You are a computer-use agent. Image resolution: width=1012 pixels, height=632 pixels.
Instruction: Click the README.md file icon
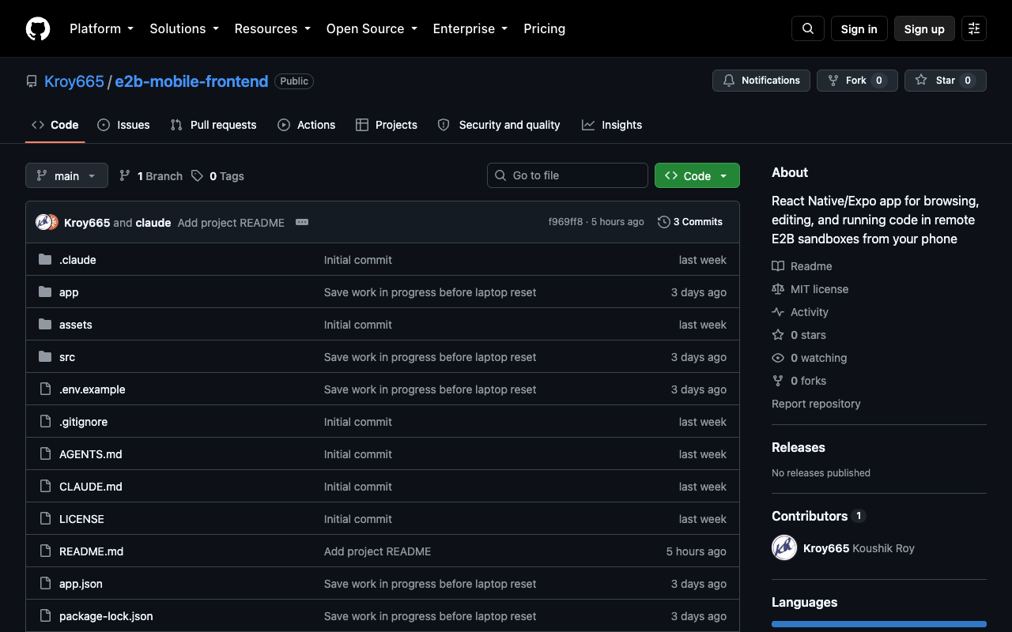click(45, 551)
